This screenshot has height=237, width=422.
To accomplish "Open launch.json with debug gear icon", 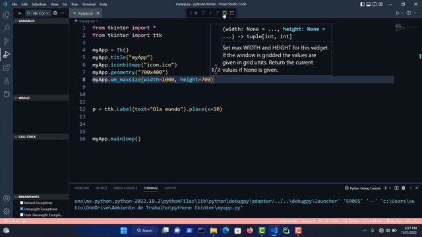I will click(x=55, y=13).
